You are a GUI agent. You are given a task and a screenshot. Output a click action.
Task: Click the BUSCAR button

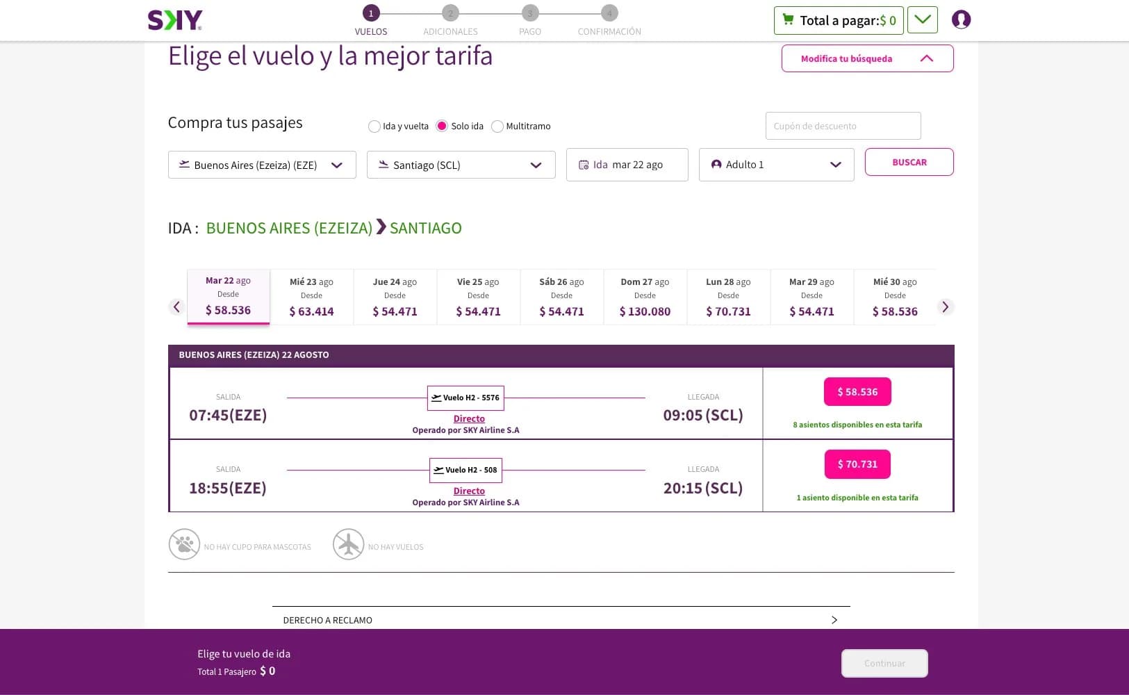pyautogui.click(x=909, y=162)
